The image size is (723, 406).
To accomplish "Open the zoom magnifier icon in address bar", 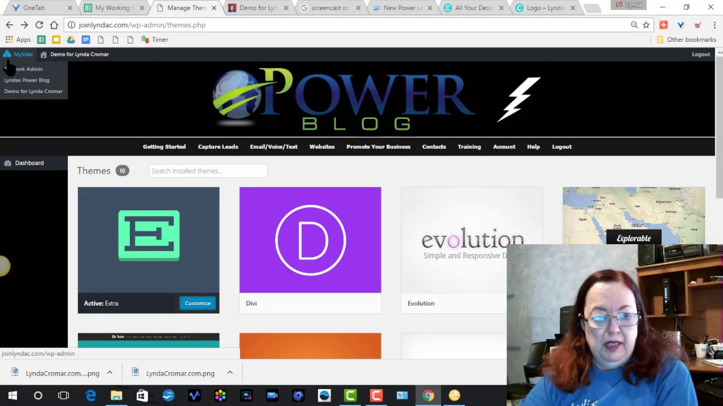I will pos(634,25).
